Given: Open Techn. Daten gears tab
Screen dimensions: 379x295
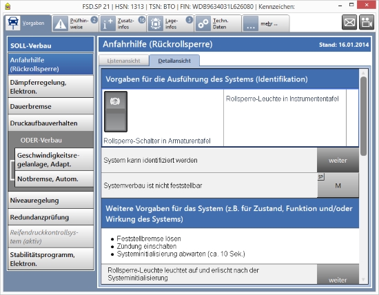Looking at the screenshot, I should [x=218, y=23].
